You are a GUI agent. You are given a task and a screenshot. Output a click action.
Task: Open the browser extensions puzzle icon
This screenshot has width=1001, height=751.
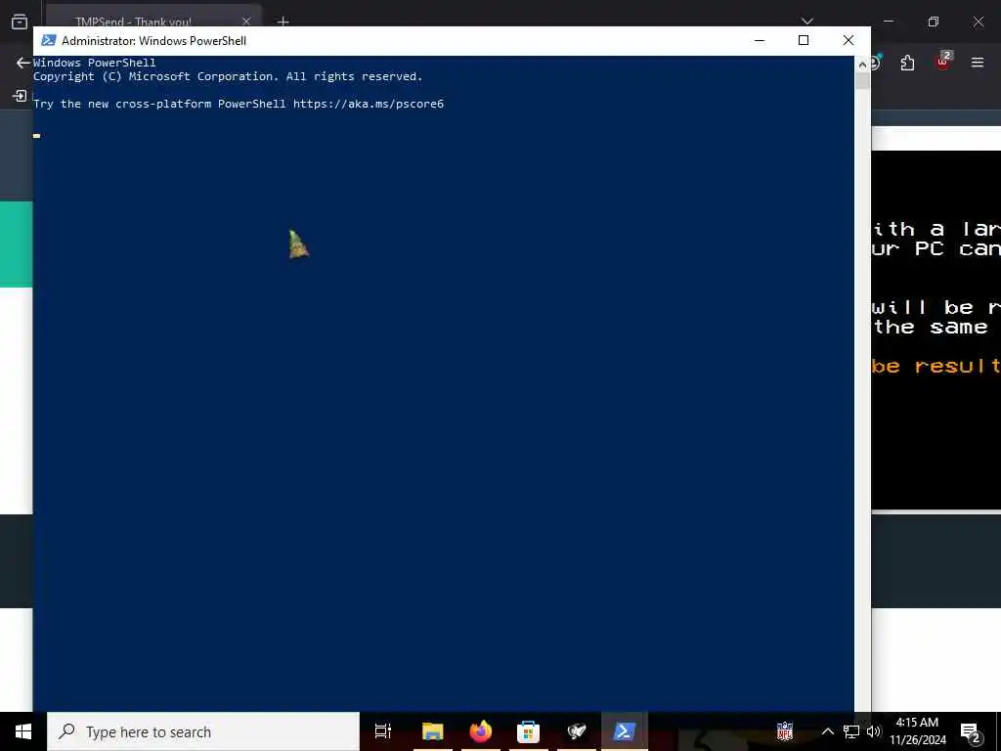point(907,63)
